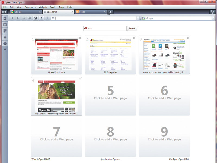Close the Speed Dial tab
Image resolution: width=217 pixels, height=163 pixels.
72,12
